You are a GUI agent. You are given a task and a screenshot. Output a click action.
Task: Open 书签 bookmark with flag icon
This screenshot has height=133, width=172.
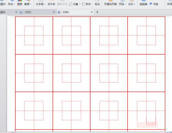(x=154, y=4)
